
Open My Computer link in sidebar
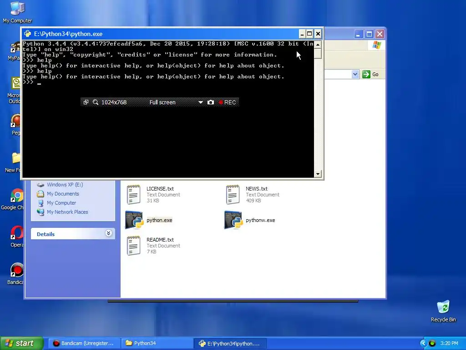pos(61,203)
